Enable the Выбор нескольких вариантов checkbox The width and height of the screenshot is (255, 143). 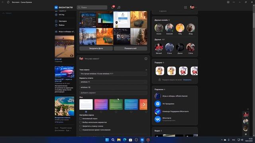[x=80, y=122]
